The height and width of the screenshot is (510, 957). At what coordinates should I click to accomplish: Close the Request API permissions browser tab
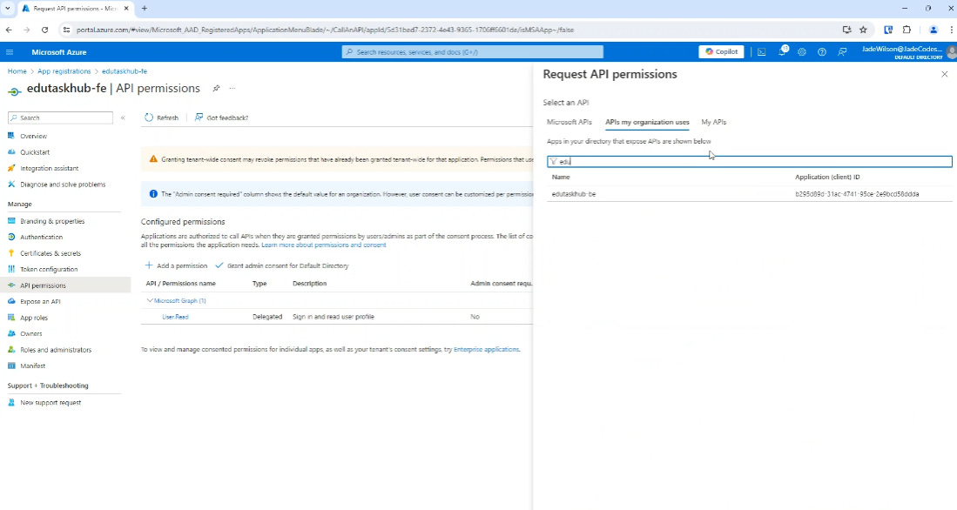pyautogui.click(x=126, y=9)
